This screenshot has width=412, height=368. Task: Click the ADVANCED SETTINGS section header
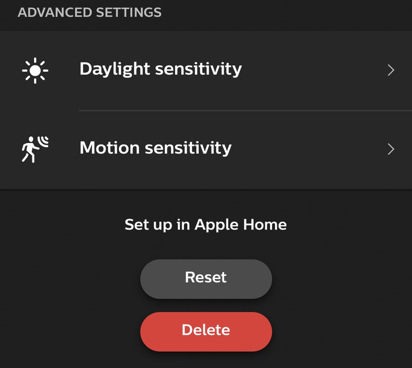pos(90,12)
